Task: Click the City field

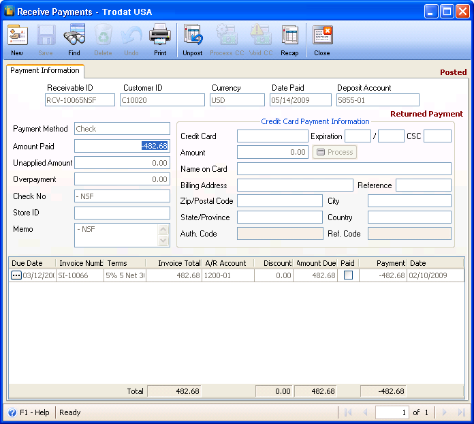Action: pyautogui.click(x=409, y=201)
